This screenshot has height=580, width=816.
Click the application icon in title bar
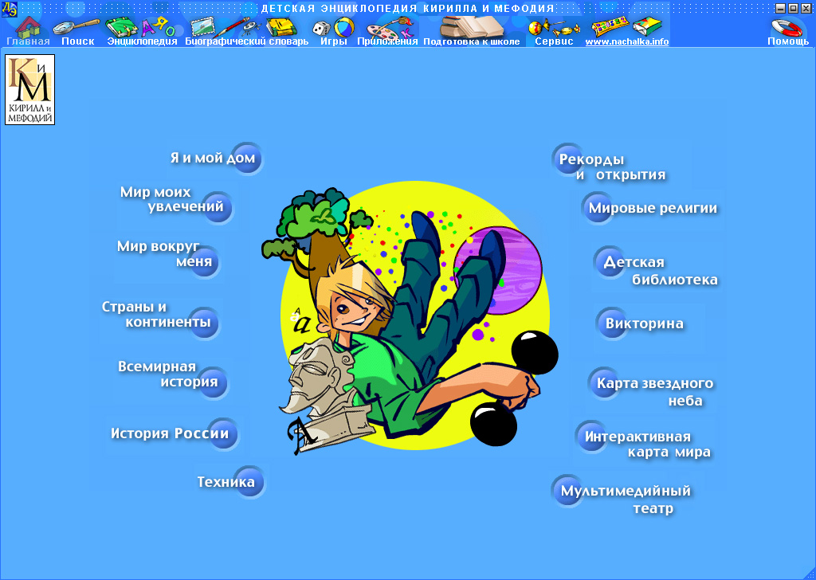(x=9, y=8)
